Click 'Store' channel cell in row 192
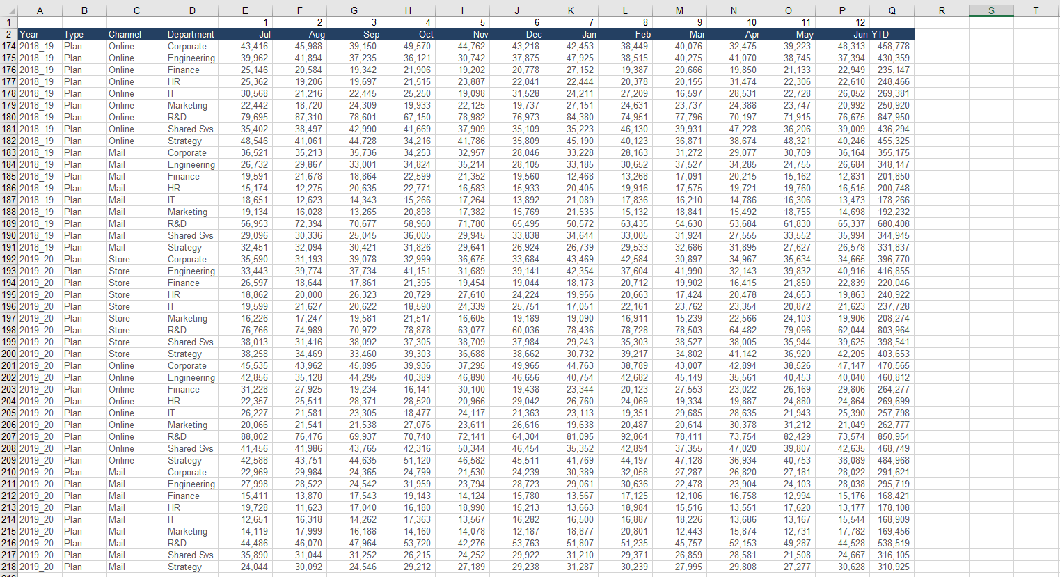 [136, 259]
